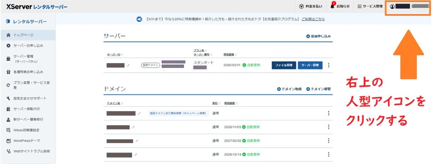Open three-dot menu for the 2026/12/14 domain
This screenshot has width=433, height=164.
(328, 154)
